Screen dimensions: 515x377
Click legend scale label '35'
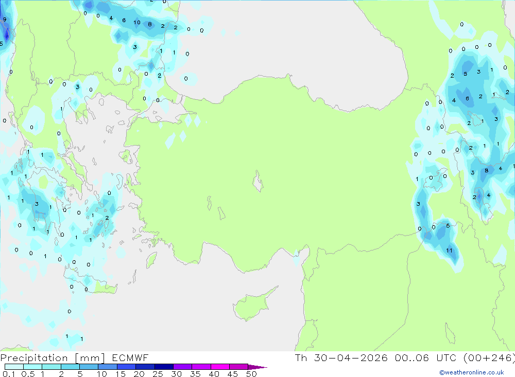pyautogui.click(x=195, y=374)
